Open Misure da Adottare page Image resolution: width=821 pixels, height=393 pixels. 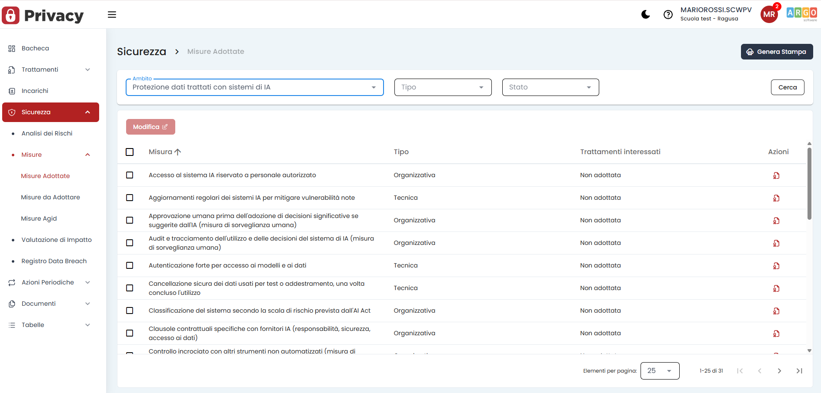50,197
